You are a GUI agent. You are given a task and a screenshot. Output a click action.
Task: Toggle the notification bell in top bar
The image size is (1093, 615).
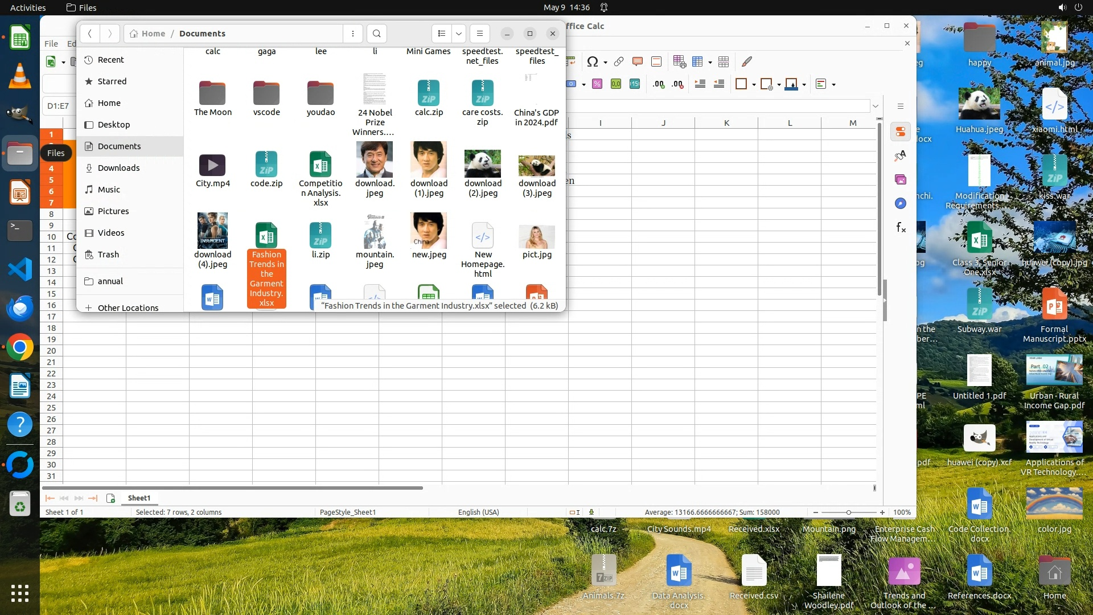tap(604, 7)
